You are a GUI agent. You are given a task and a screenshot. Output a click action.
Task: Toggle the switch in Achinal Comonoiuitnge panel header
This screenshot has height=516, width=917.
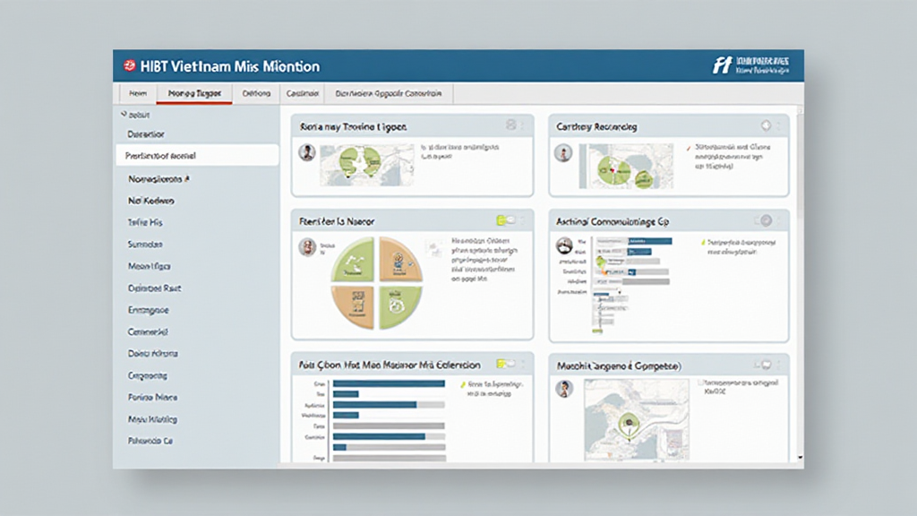click(763, 219)
